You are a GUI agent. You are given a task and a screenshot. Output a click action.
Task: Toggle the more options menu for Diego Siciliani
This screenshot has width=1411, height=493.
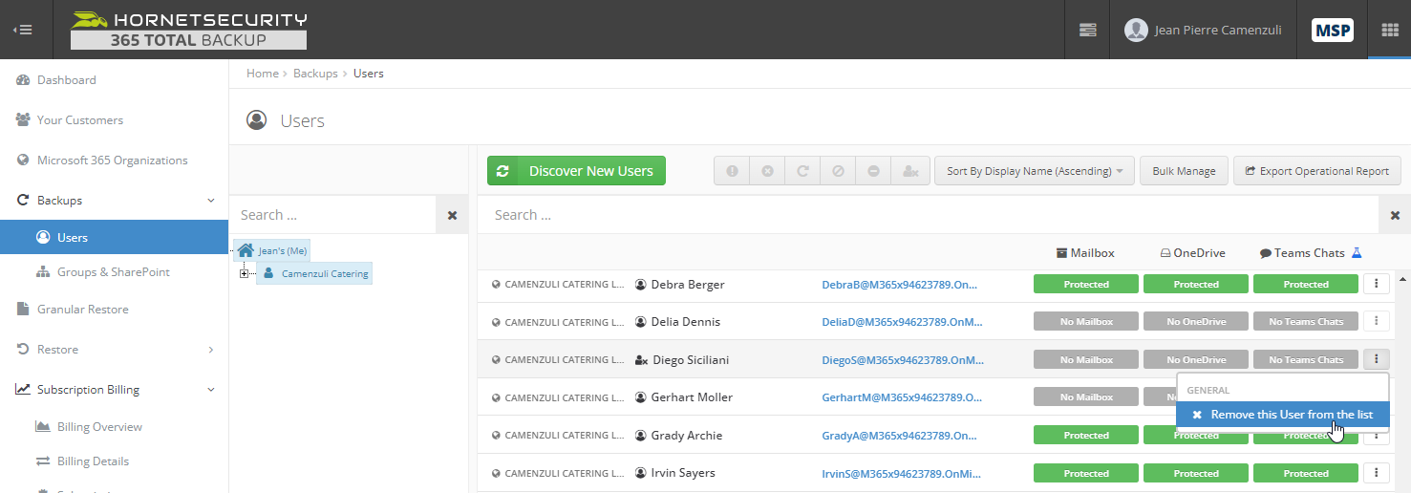[1377, 360]
